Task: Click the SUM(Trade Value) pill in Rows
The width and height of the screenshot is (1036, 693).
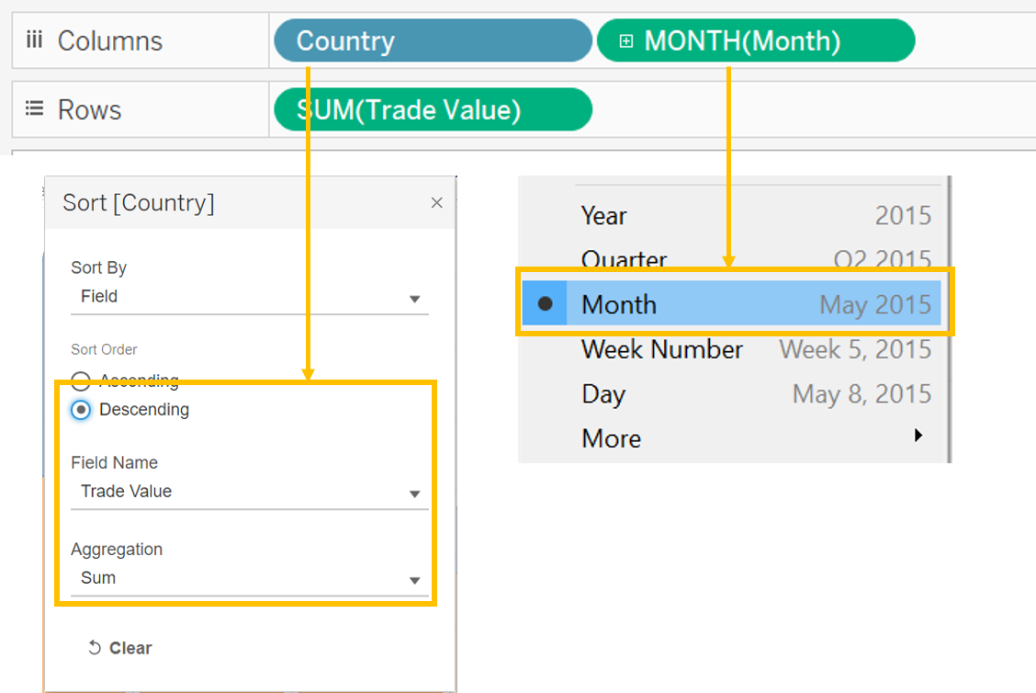Action: 433,110
